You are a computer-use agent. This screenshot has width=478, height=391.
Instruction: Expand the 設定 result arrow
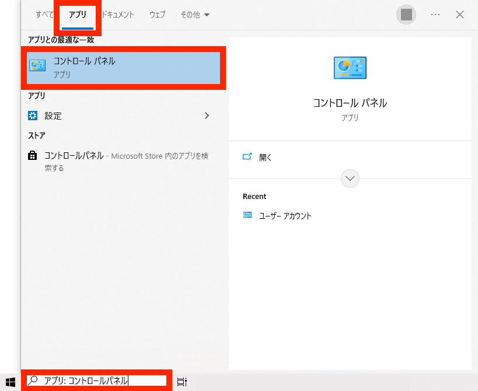(x=207, y=116)
